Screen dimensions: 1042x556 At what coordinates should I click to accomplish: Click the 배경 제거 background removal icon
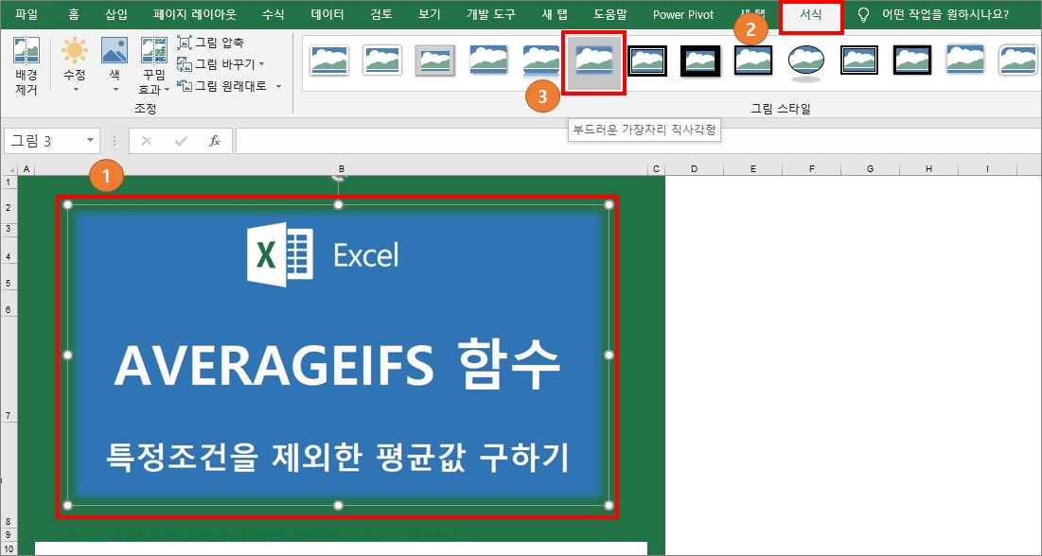tap(26, 66)
